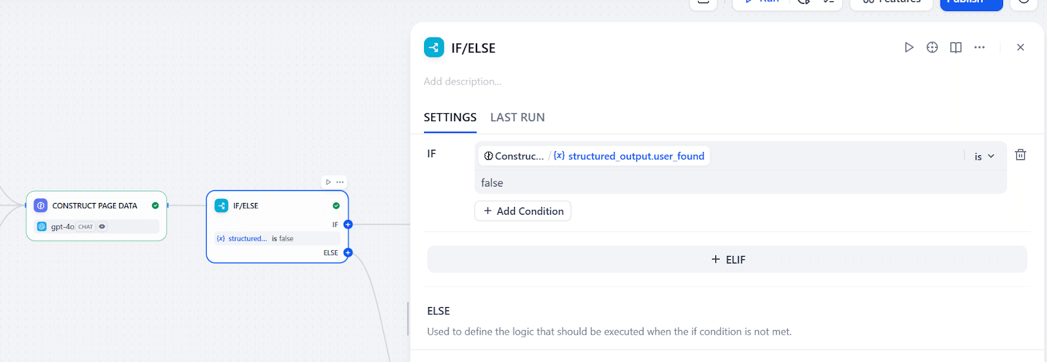Locate the node using the crosshair icon
Screen dimensions: 1047x362
pos(932,47)
